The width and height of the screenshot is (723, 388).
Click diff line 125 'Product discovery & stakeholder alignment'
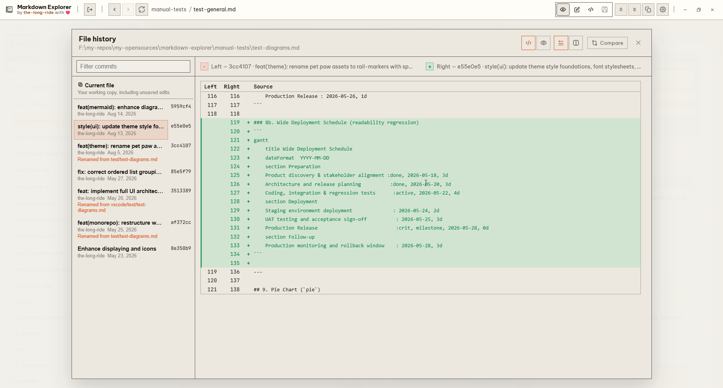pos(420,175)
